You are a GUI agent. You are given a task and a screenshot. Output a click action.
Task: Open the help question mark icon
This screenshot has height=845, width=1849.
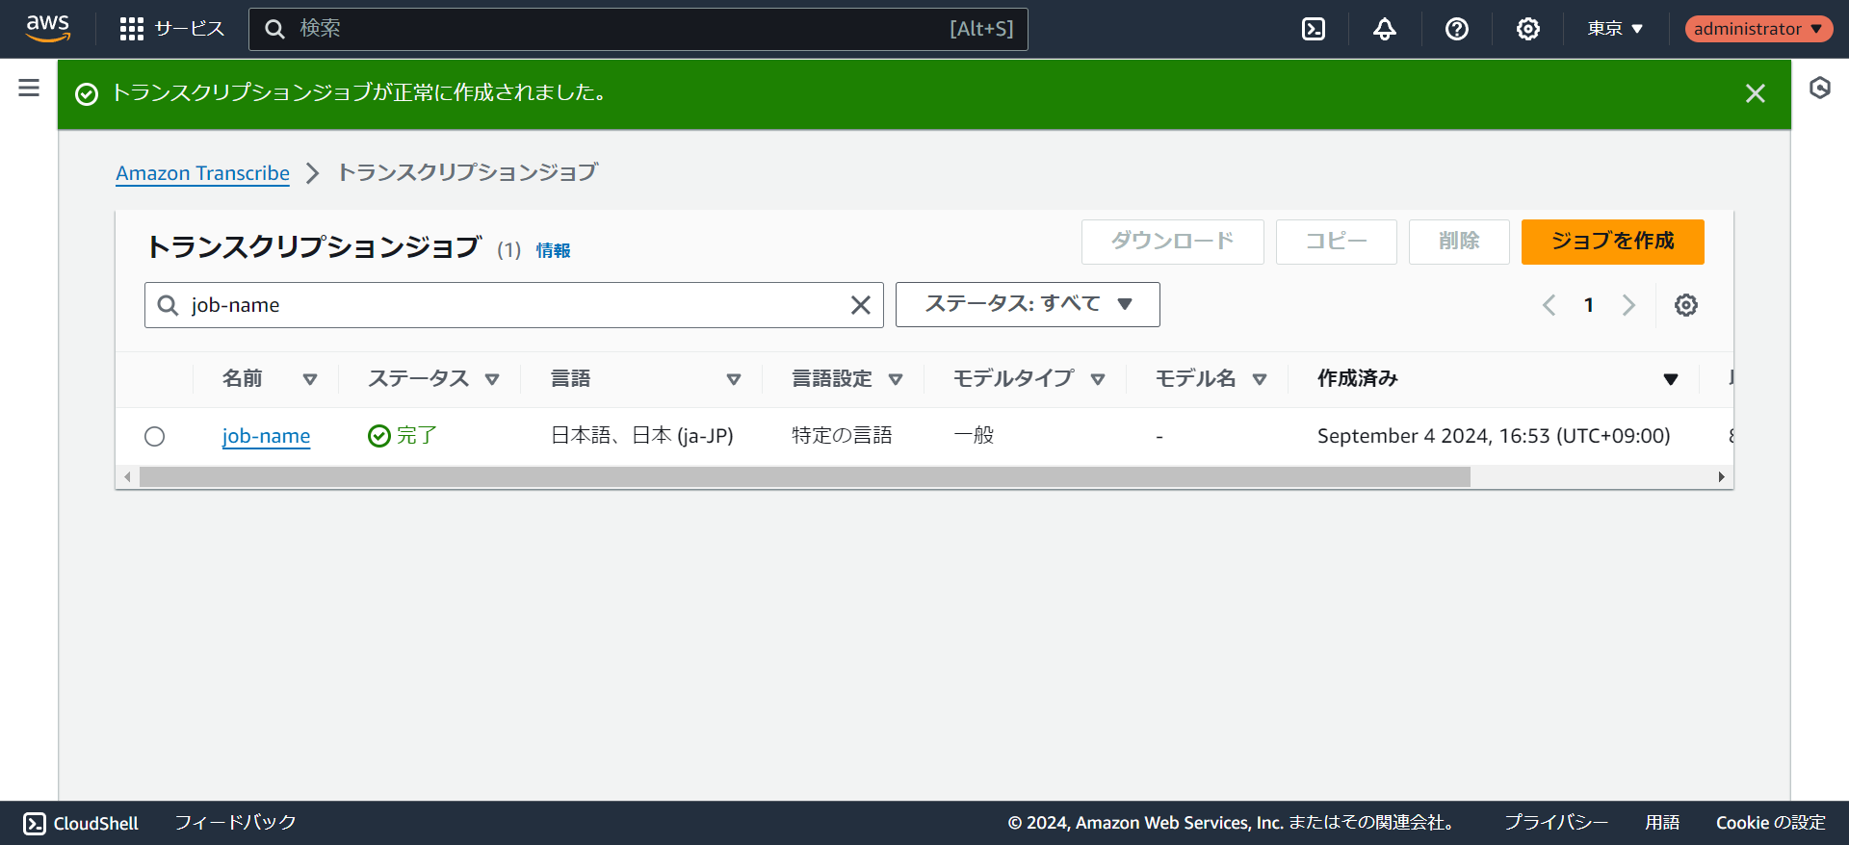coord(1456,29)
